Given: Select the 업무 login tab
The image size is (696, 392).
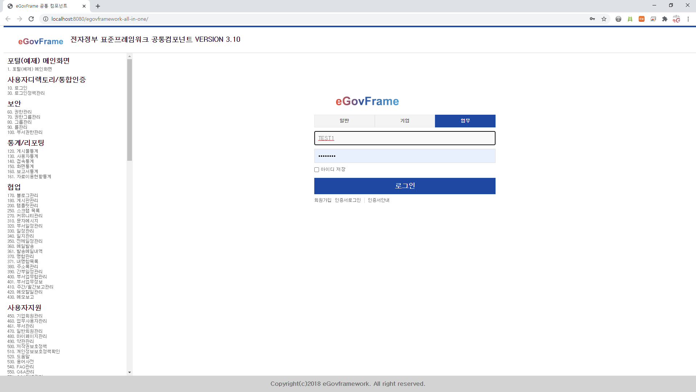Looking at the screenshot, I should (465, 121).
